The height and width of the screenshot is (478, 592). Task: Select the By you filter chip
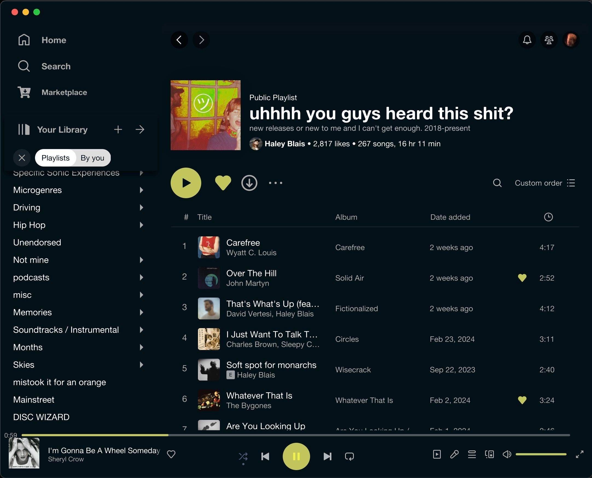click(x=92, y=158)
